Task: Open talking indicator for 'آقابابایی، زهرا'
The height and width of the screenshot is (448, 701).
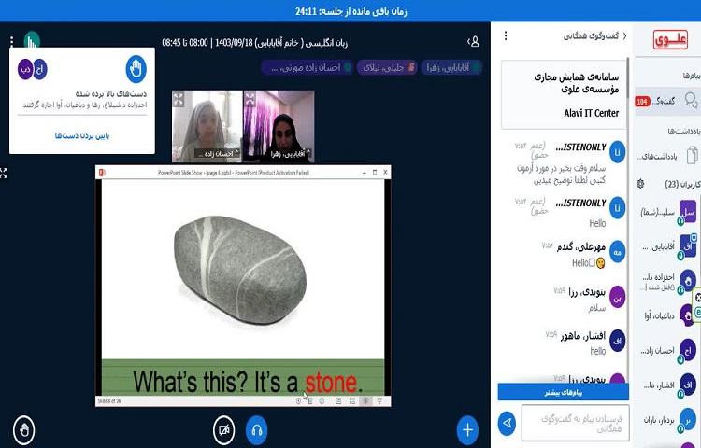Action: [451, 67]
